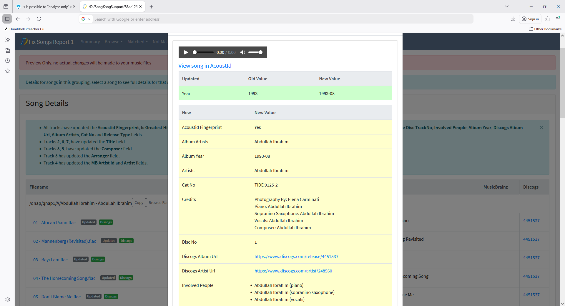Open sidebar settings gear

pyautogui.click(x=8, y=299)
